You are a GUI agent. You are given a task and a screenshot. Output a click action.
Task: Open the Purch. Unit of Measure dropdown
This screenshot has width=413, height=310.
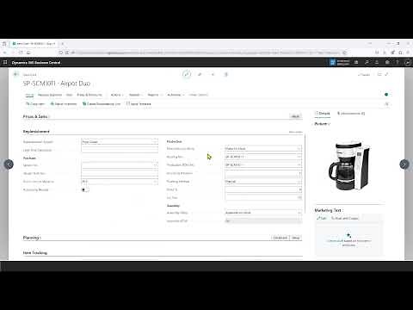pyautogui.click(x=155, y=182)
